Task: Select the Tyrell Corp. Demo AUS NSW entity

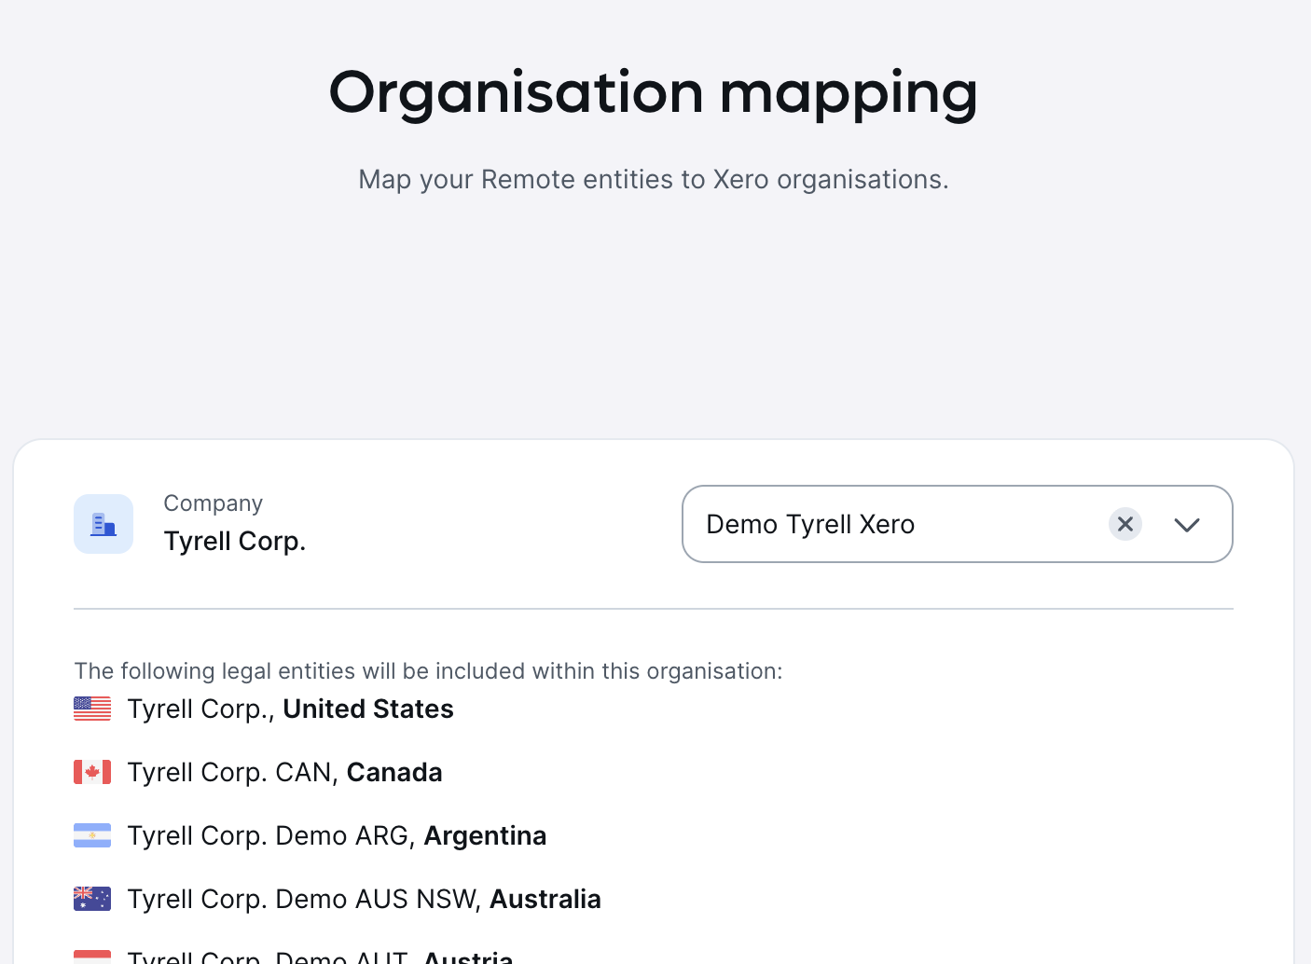Action: 365,900
